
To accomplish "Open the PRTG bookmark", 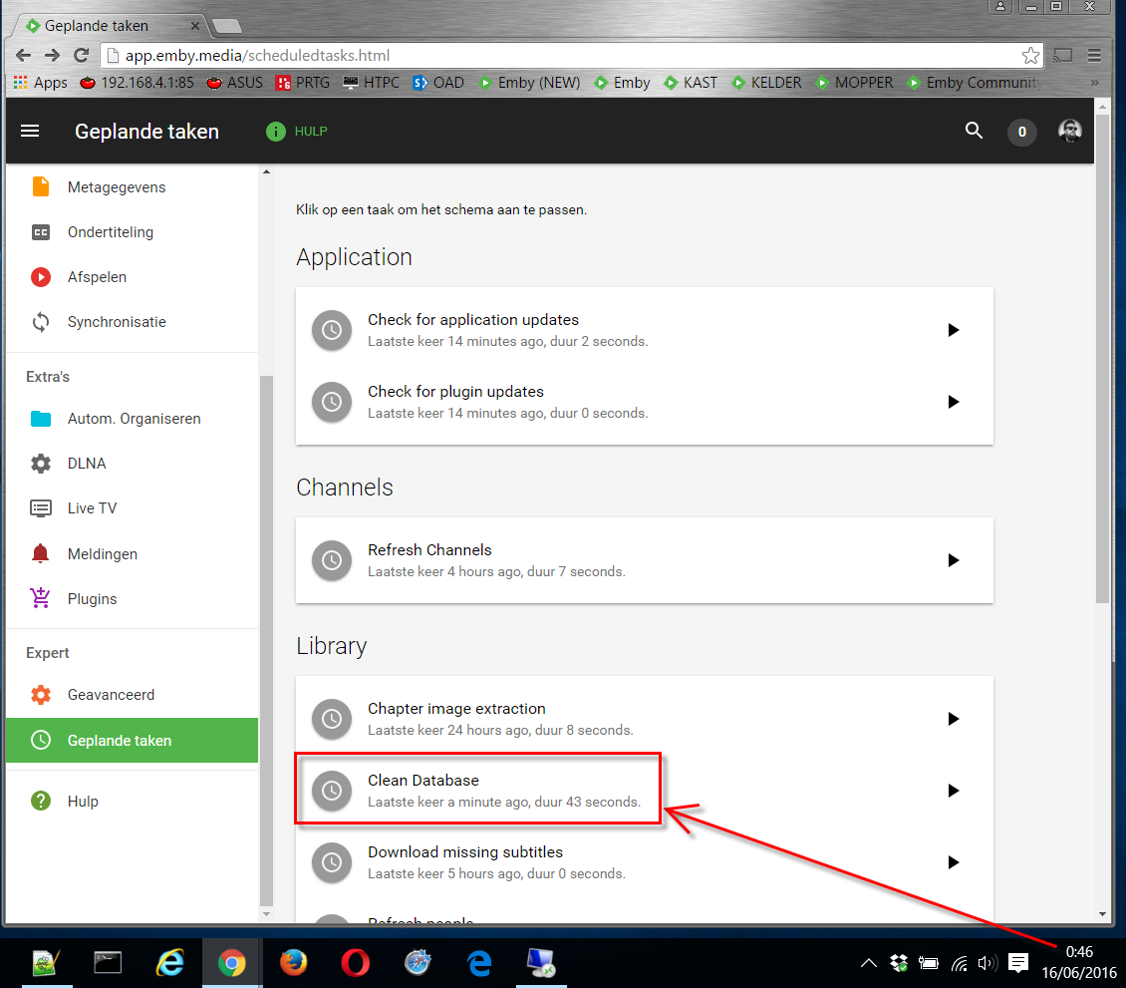I will pyautogui.click(x=303, y=83).
